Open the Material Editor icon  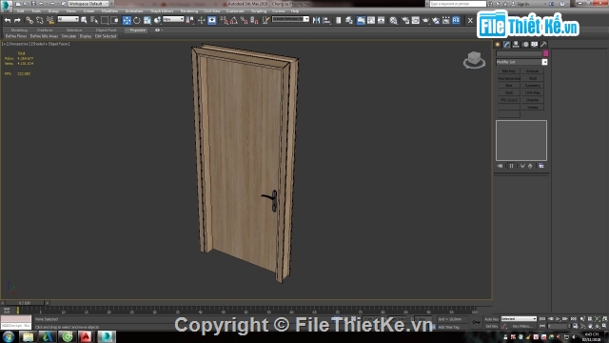393,20
